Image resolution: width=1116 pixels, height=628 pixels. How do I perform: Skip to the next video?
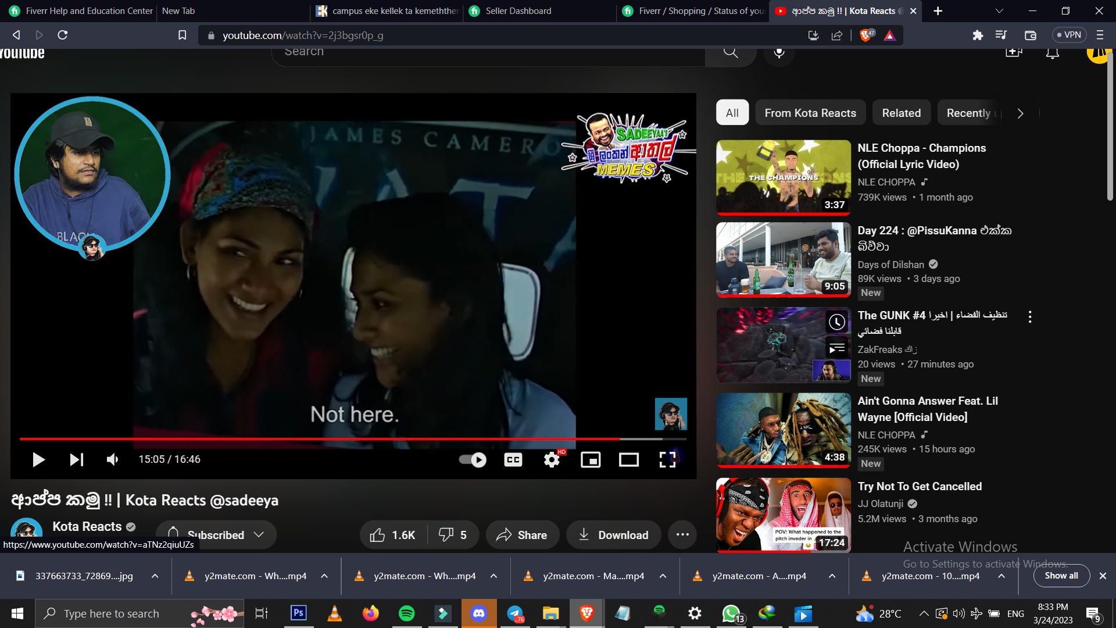pyautogui.click(x=76, y=460)
